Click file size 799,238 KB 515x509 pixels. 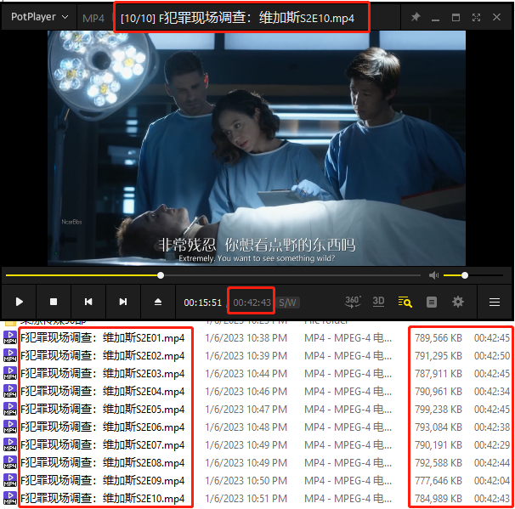[x=439, y=410]
